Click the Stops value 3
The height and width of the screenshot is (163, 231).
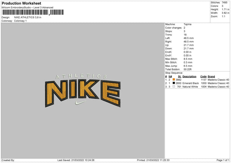(184, 31)
